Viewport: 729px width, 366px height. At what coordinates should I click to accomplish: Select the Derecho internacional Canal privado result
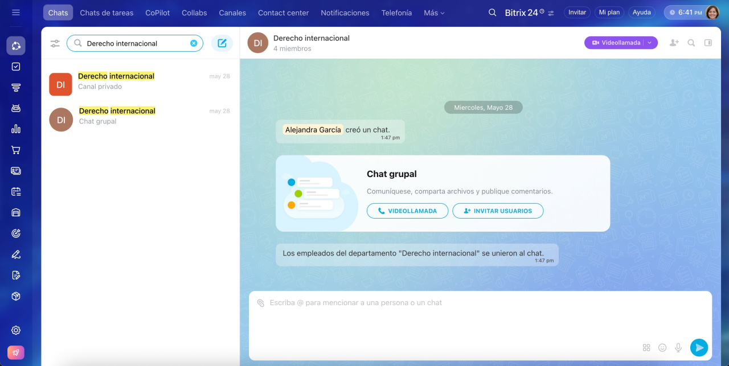140,81
